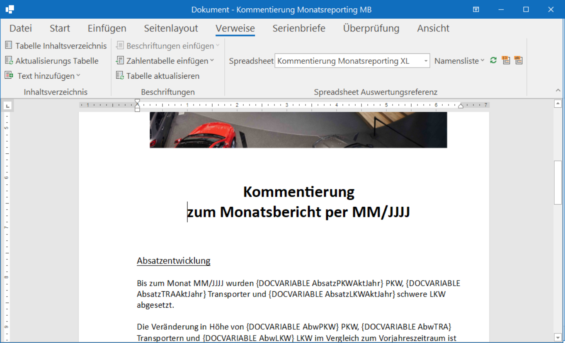Collapse the ribbon with the chevron arrow

[x=558, y=91]
